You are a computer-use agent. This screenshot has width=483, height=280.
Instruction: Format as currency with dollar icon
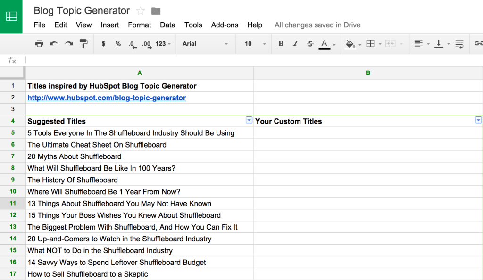pyautogui.click(x=103, y=44)
